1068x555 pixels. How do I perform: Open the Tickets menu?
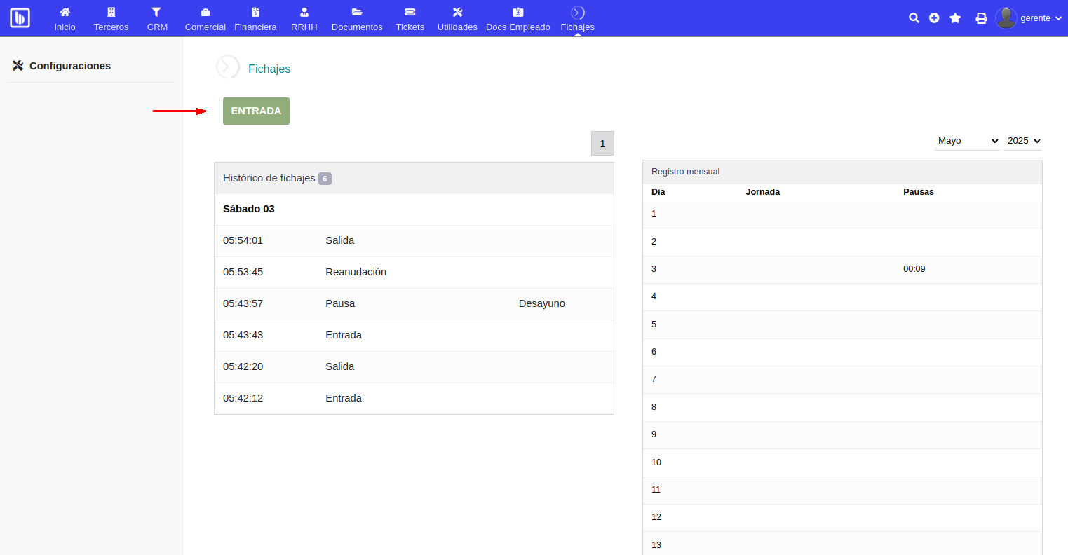[x=410, y=19]
